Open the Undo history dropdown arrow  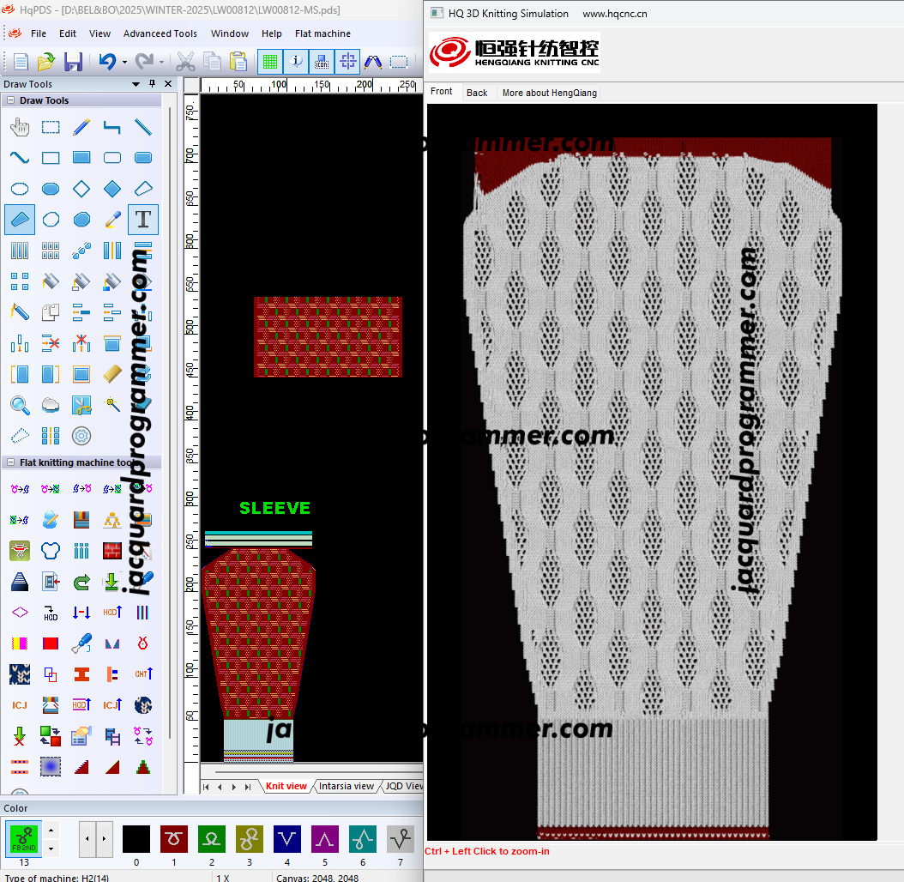tap(124, 62)
